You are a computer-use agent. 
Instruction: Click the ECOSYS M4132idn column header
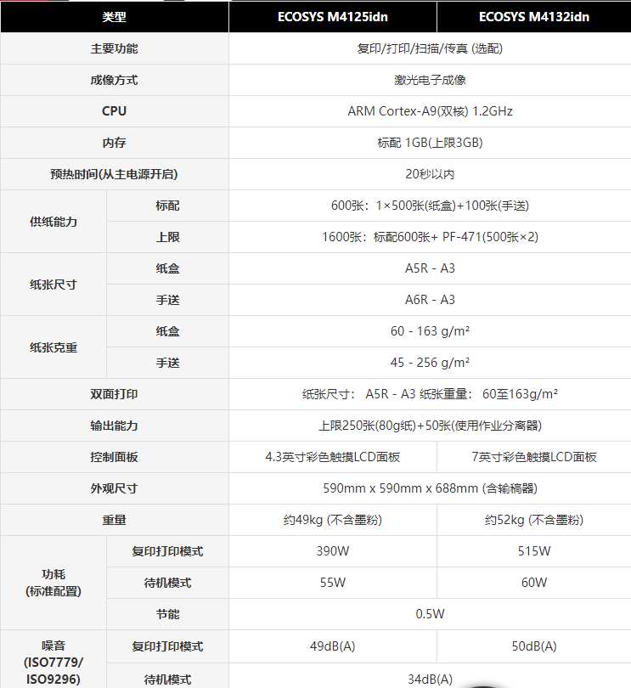pyautogui.click(x=534, y=17)
